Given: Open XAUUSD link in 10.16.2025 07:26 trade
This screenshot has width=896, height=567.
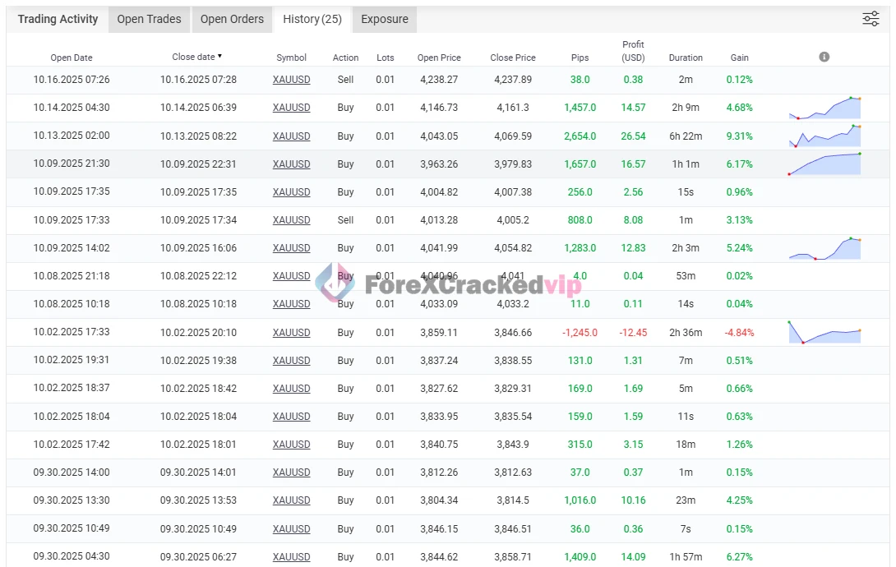Looking at the screenshot, I should tap(291, 80).
